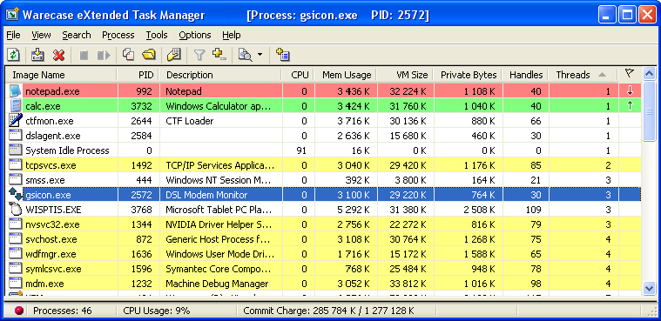Click the notepad.exe process icon

pos(15,91)
